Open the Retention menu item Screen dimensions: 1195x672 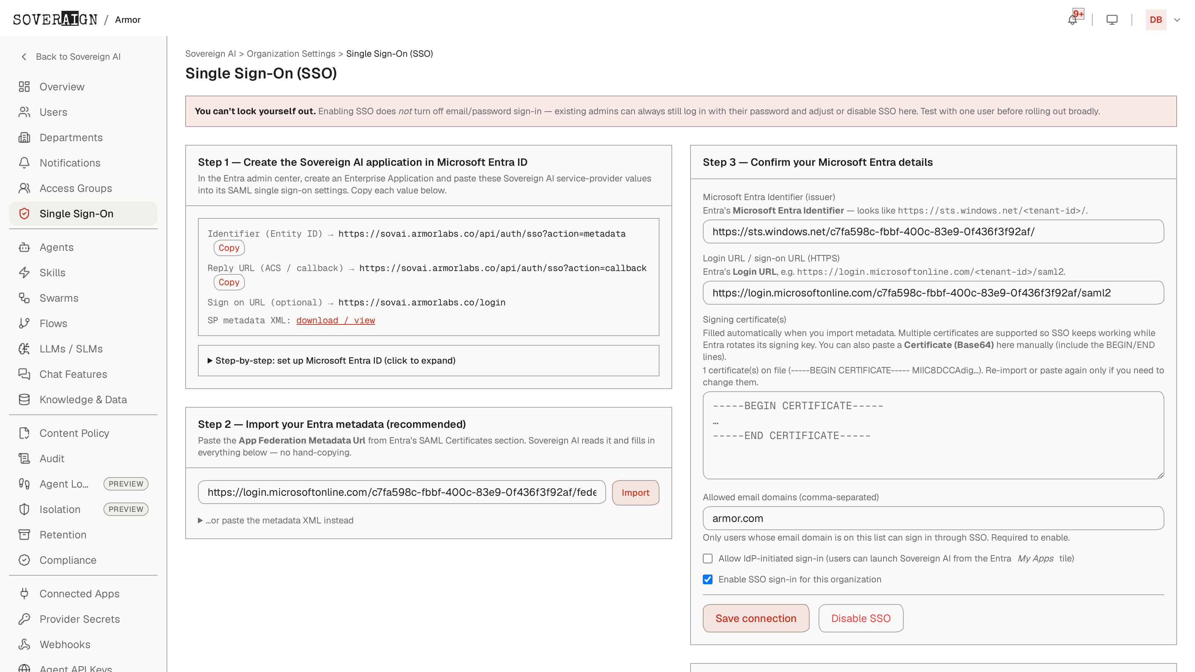coord(83,535)
